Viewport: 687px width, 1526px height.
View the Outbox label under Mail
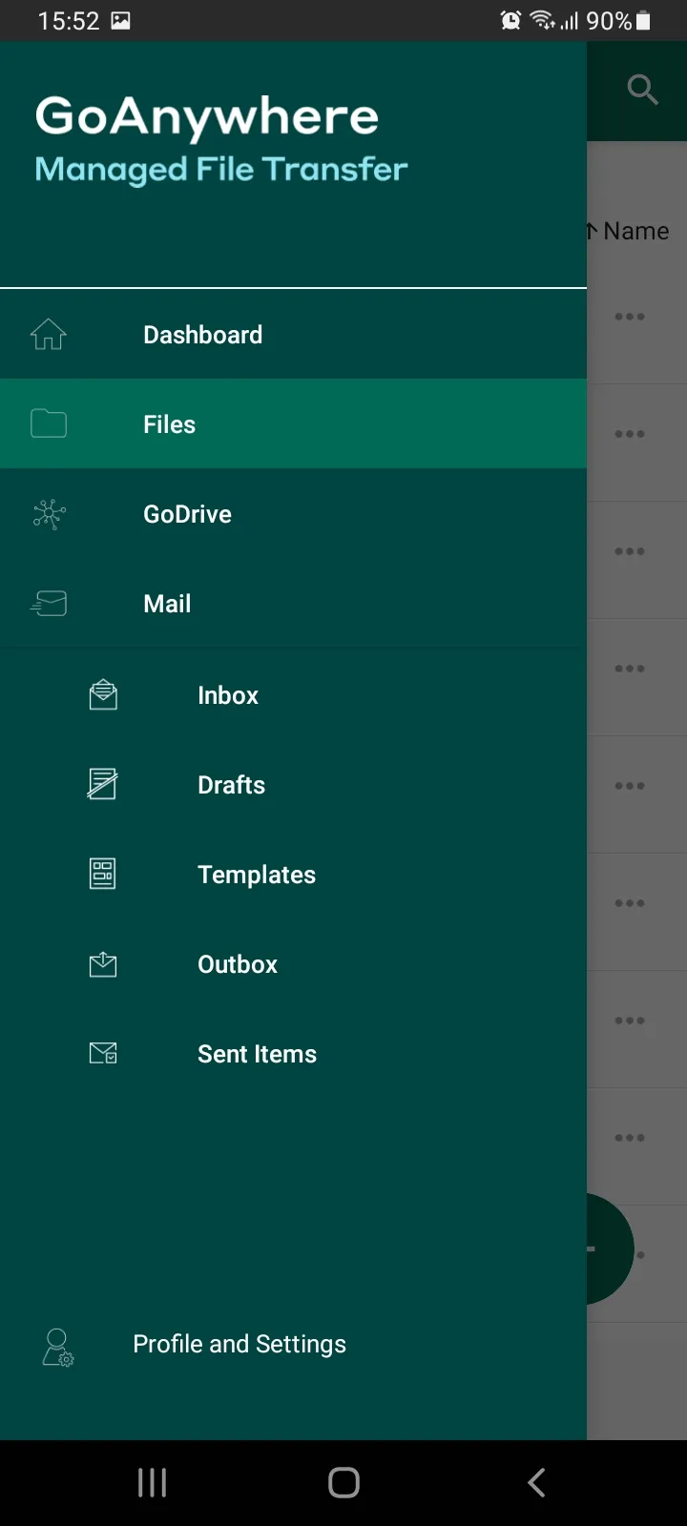click(237, 964)
